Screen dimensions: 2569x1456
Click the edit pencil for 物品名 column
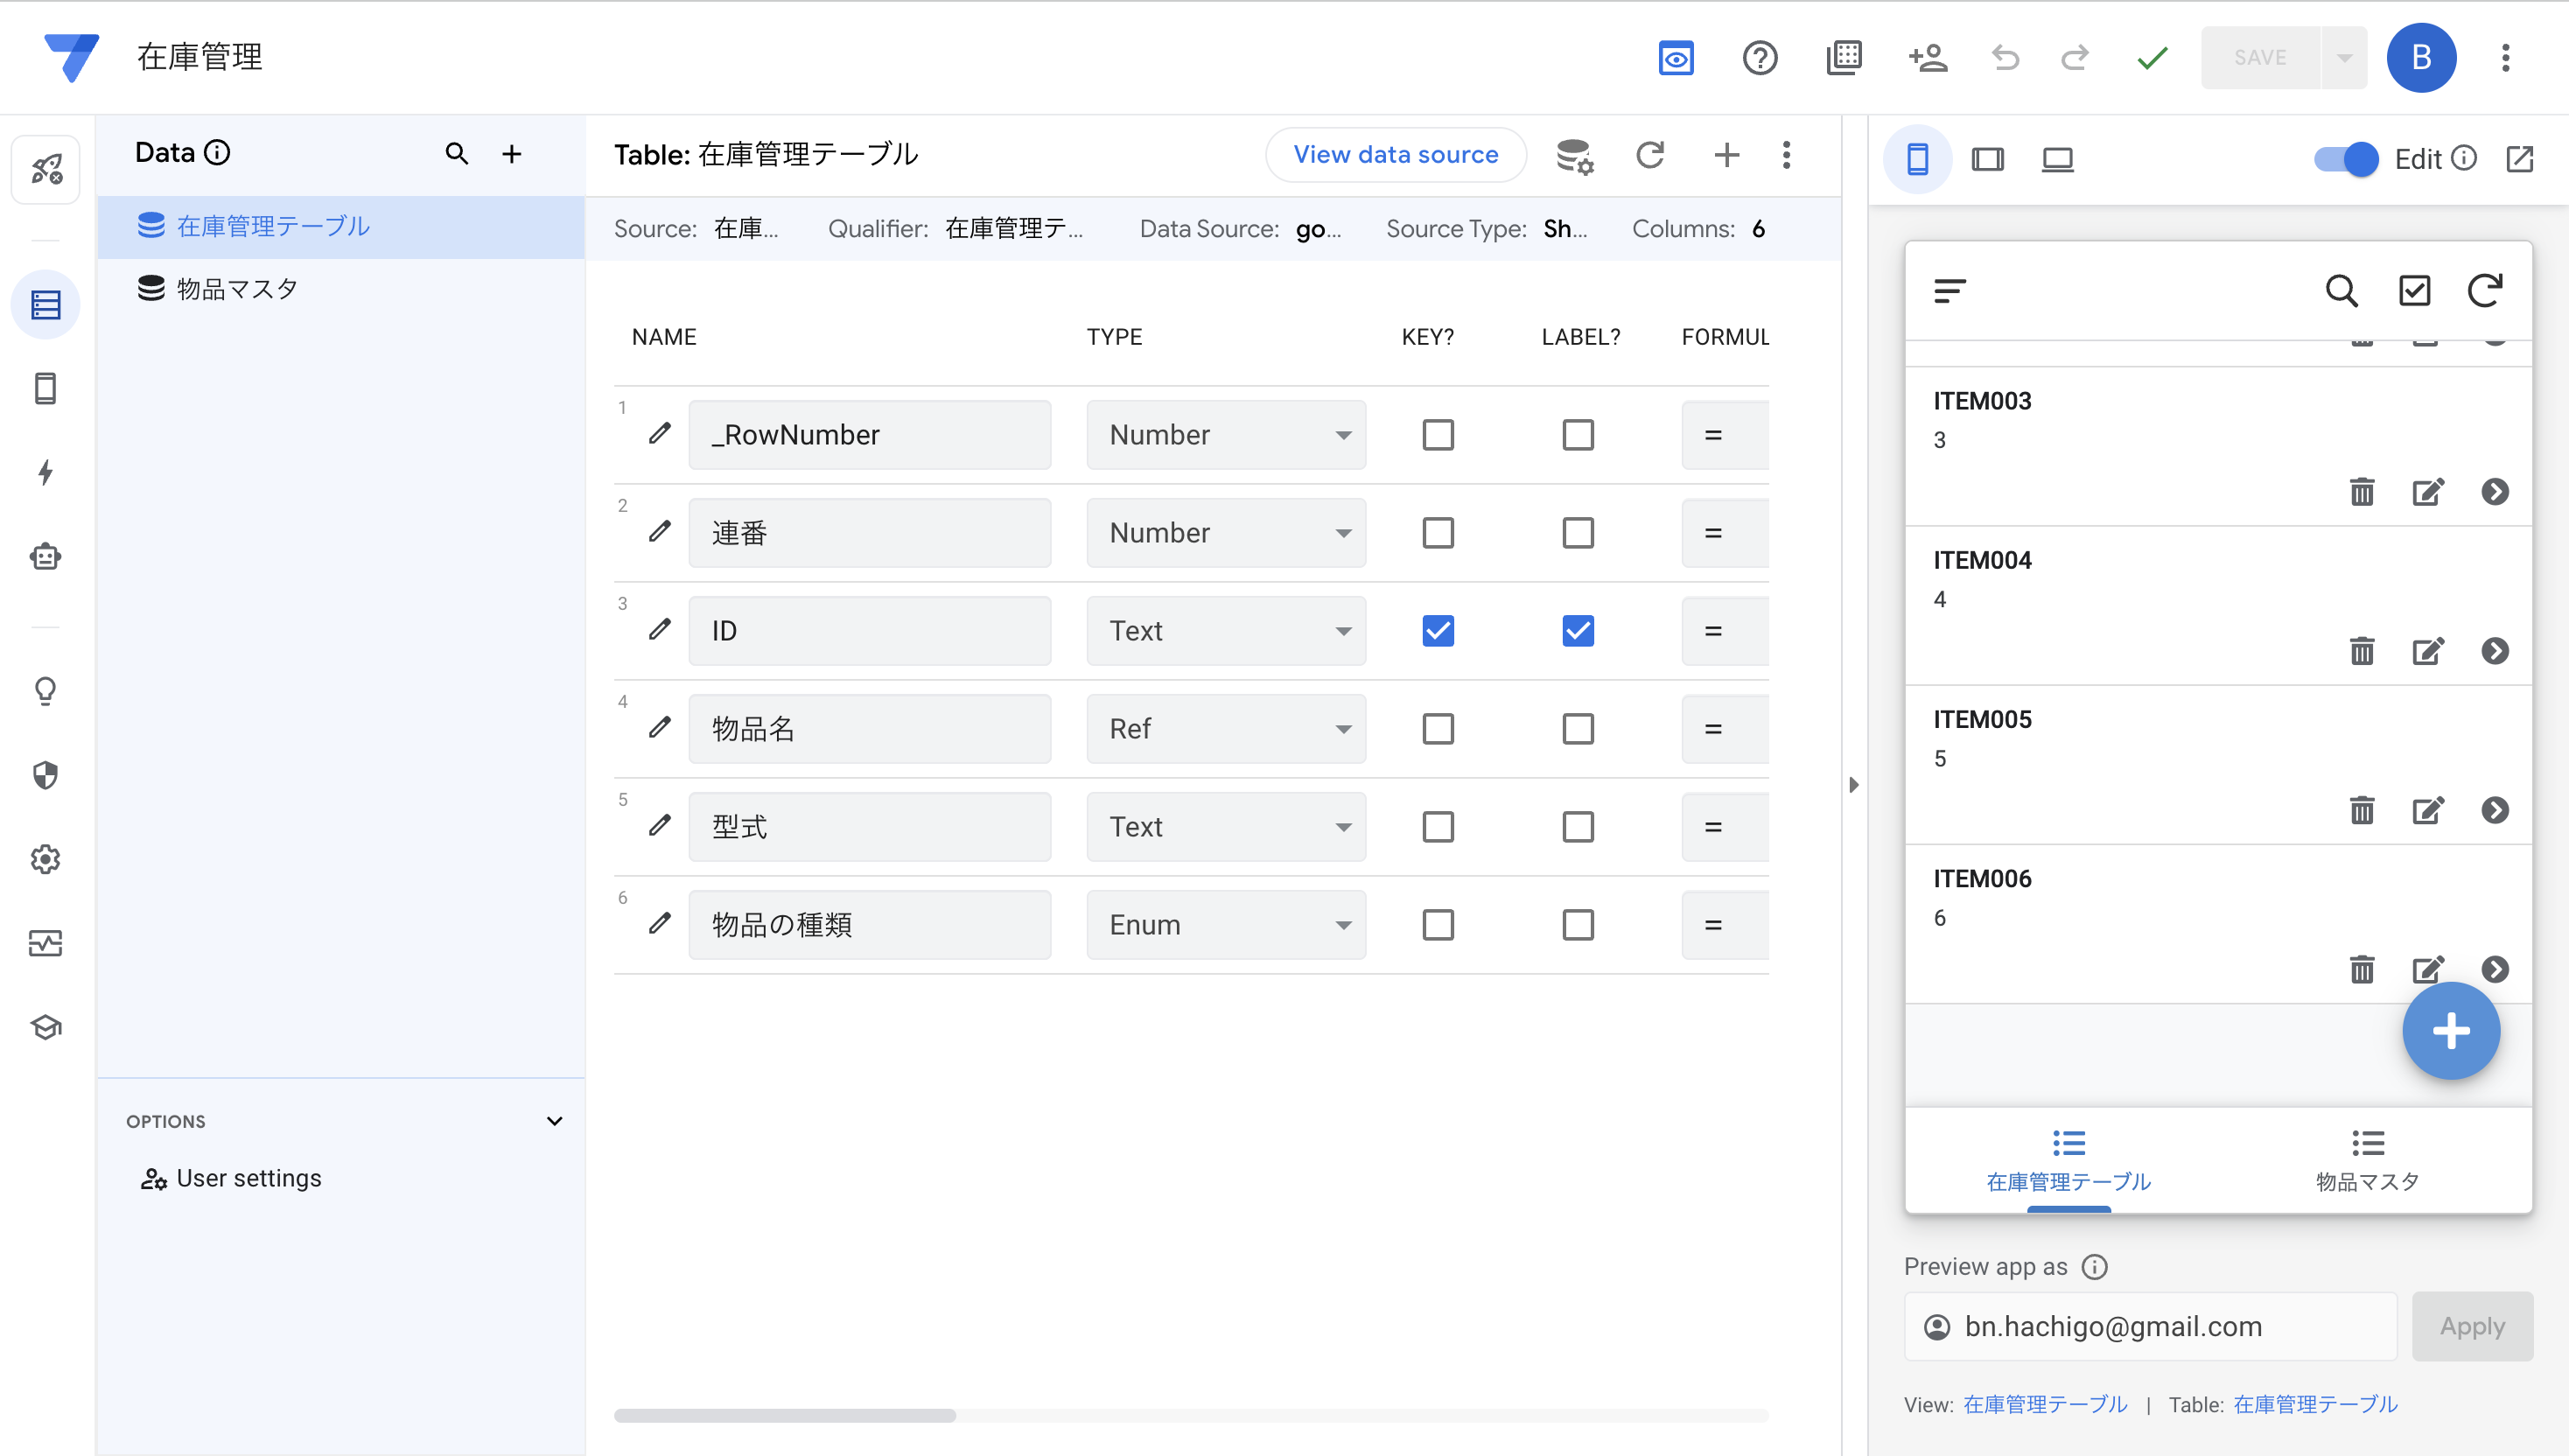(659, 728)
